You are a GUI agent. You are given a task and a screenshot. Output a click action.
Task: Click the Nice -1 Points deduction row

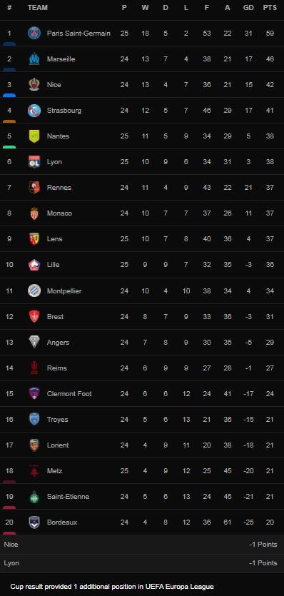pyautogui.click(x=142, y=545)
